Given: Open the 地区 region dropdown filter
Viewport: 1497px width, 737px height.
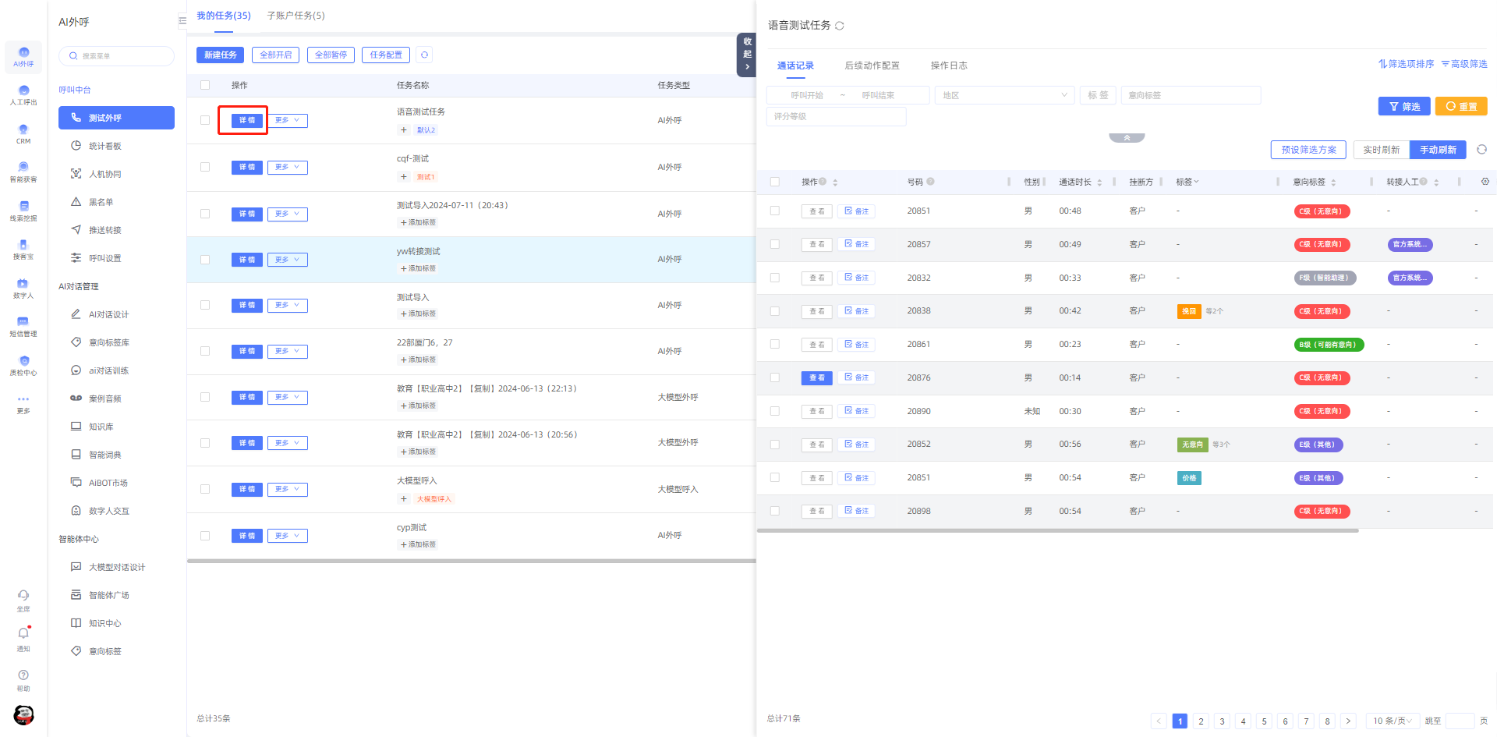Looking at the screenshot, I should tap(1005, 95).
